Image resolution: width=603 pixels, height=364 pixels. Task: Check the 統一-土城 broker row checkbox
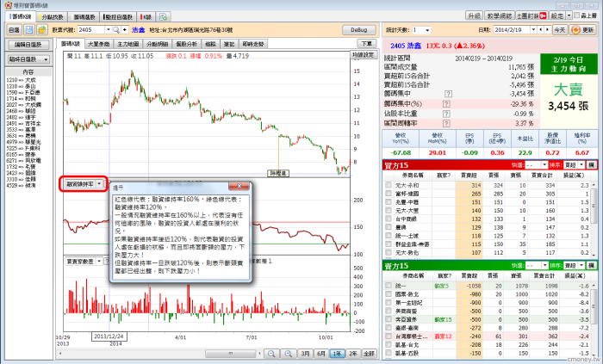click(x=389, y=236)
